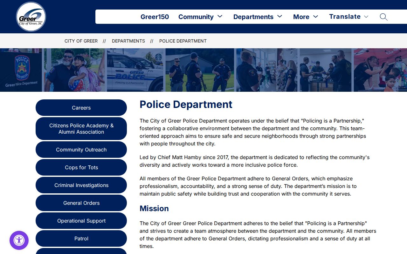Expand the Community chevron arrow

click(x=220, y=17)
